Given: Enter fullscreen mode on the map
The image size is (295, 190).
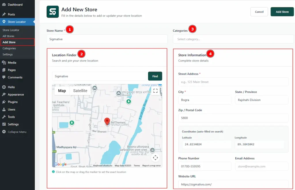Looking at the screenshot, I should (x=156, y=91).
